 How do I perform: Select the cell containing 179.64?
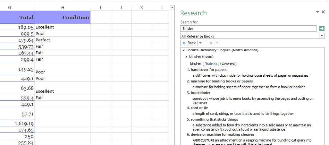[17, 40]
